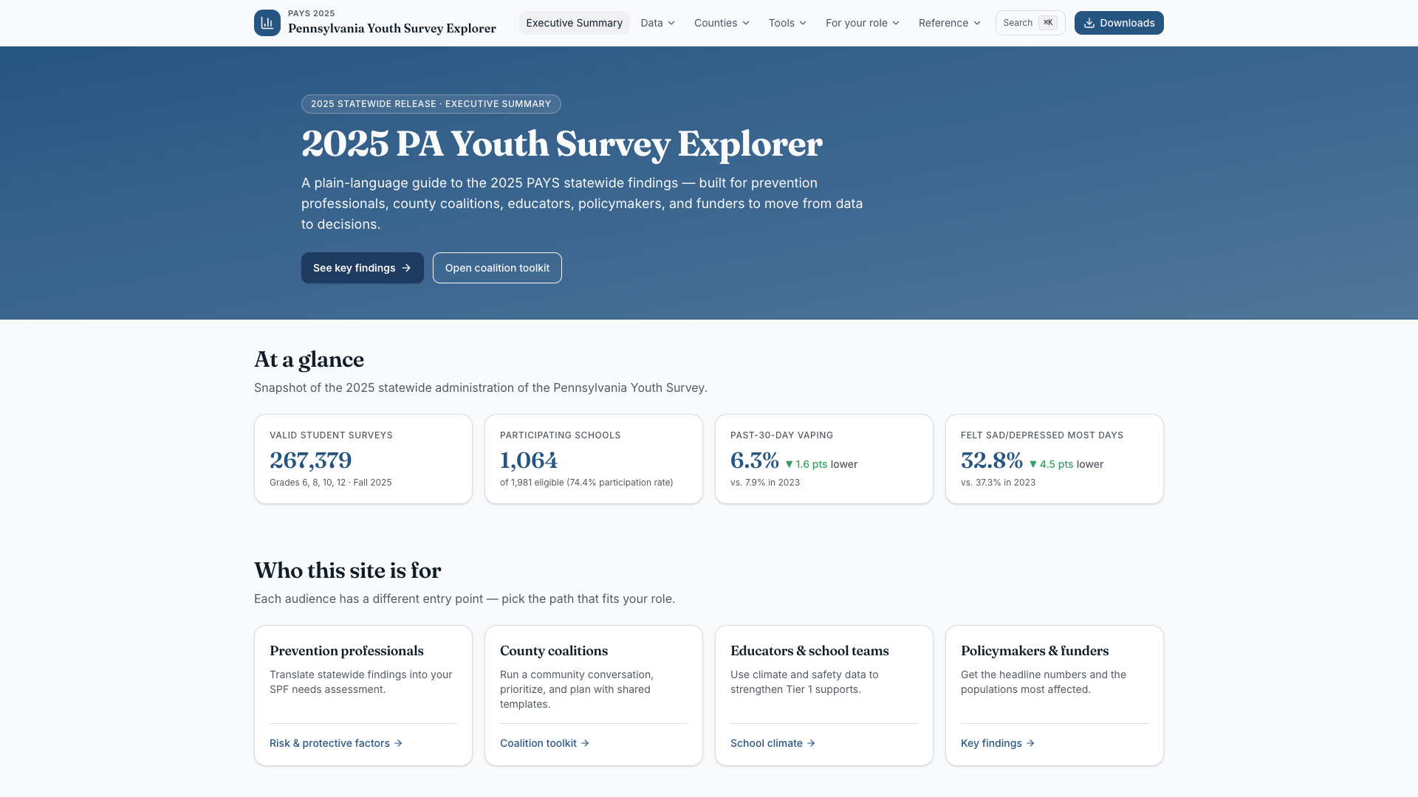Click the 267,379 valid surveys value
This screenshot has height=797, width=1418.
311,460
